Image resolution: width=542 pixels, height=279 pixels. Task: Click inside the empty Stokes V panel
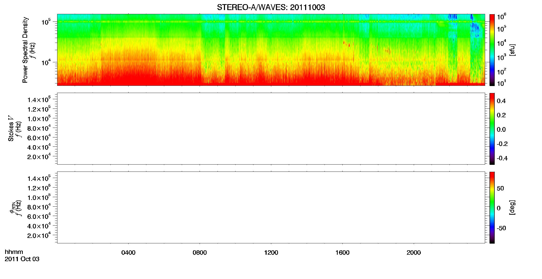271,129
